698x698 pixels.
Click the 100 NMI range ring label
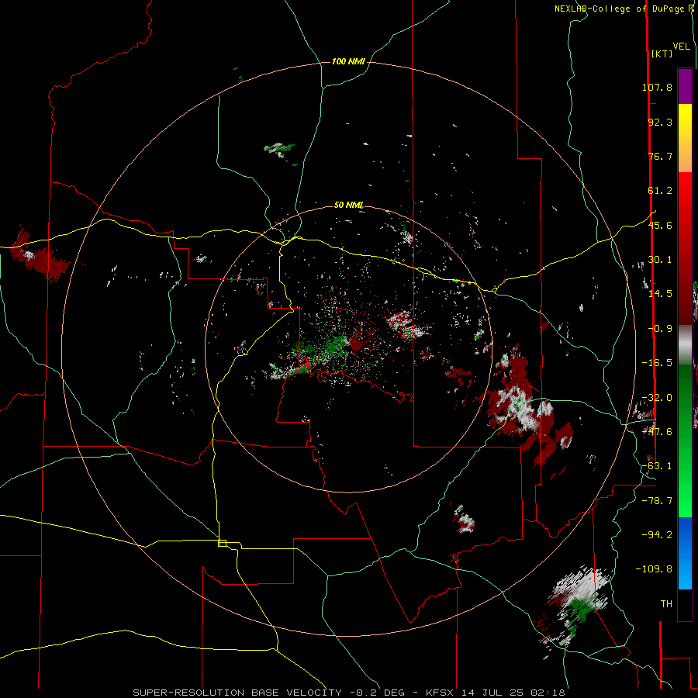click(348, 61)
